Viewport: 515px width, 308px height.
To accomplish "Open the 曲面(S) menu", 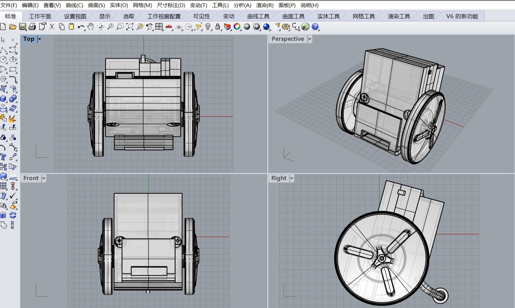I will (96, 5).
